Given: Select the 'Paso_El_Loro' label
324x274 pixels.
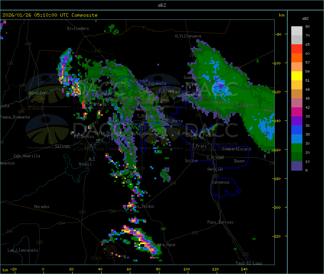Looking at the screenshot, I should click(249, 263).
